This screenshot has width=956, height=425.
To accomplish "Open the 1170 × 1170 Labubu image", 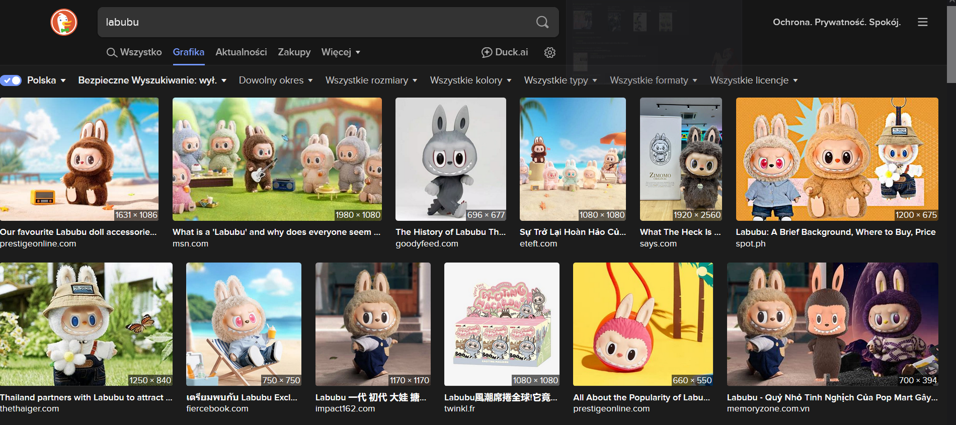I will 373,324.
